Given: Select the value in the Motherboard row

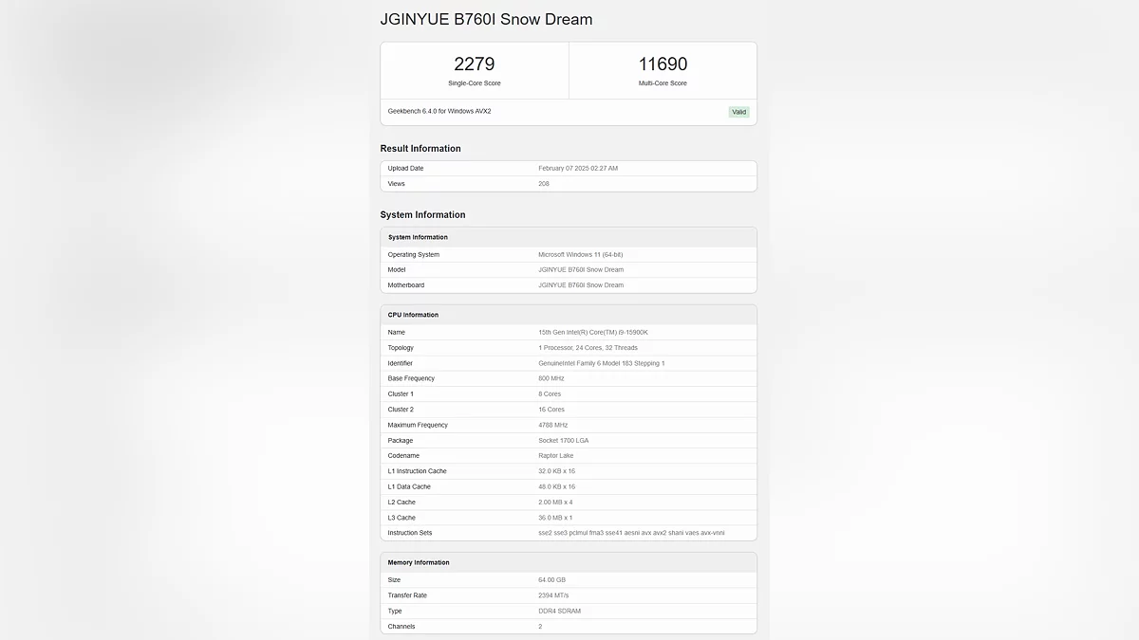Looking at the screenshot, I should click(x=581, y=284).
